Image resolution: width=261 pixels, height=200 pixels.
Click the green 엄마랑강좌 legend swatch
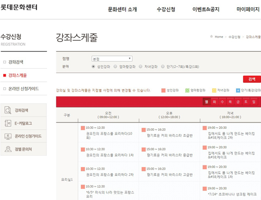[187, 91]
